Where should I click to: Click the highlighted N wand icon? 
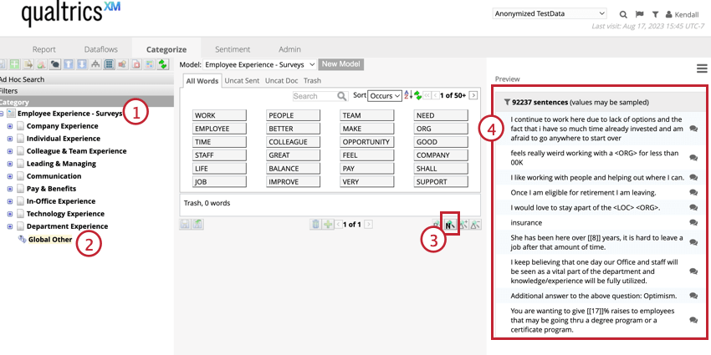(x=450, y=224)
